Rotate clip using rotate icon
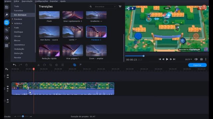213x119 pixels. [x=45, y=65]
